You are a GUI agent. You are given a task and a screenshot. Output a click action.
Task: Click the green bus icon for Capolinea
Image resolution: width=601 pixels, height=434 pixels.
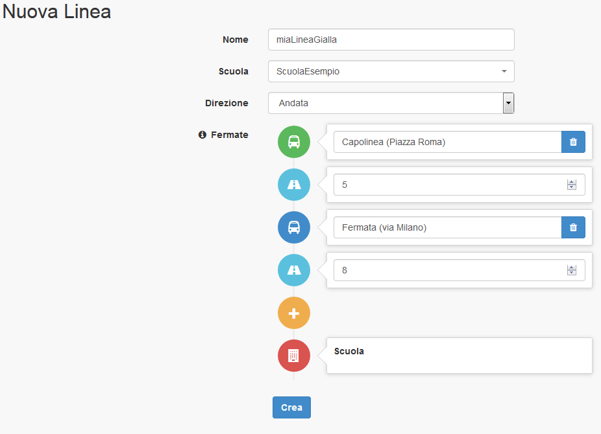[x=294, y=142]
